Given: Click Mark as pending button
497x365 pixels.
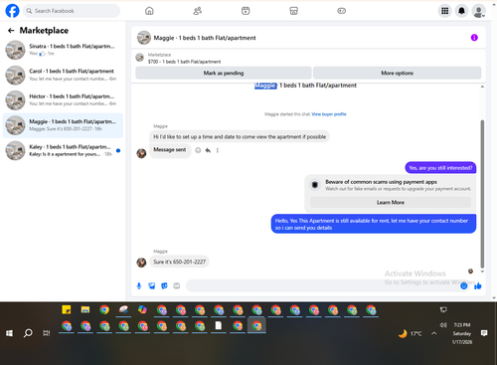Looking at the screenshot, I should tap(224, 73).
